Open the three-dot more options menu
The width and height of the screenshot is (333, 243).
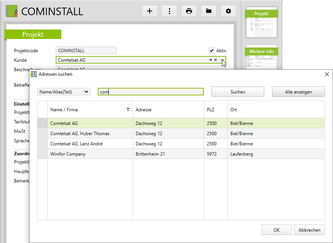click(169, 11)
